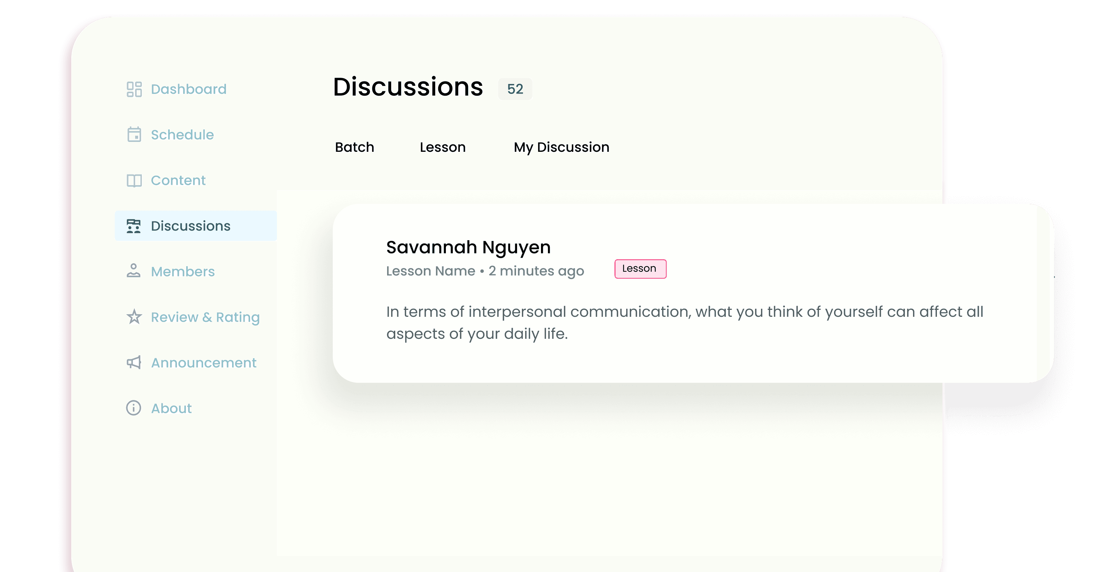Viewport: 1093px width, 572px height.
Task: Click the Announcement megaphone icon
Action: point(134,363)
